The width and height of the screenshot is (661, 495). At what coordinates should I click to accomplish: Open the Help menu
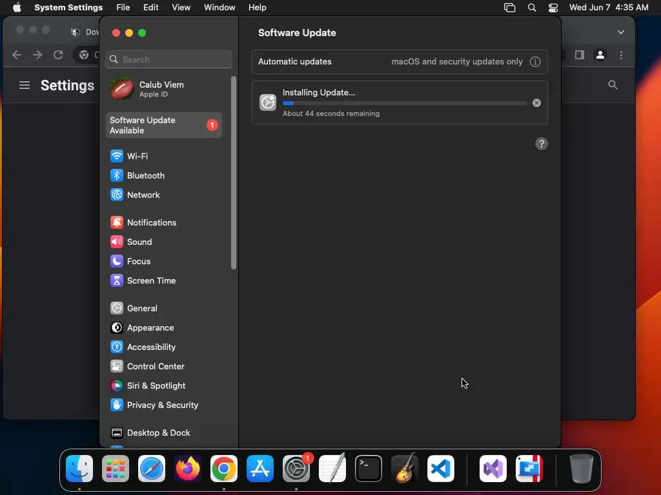257,8
